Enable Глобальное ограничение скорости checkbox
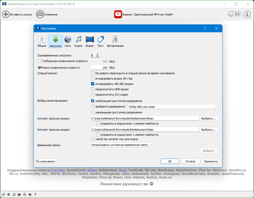254x198 pixels. coord(39,61)
